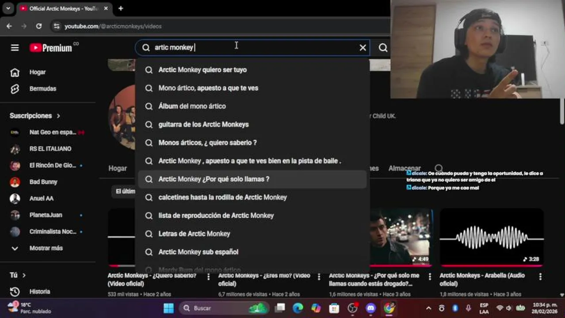565x318 pixels.
Task: Close the Official Arctic Monkeys tab
Action: point(106,8)
